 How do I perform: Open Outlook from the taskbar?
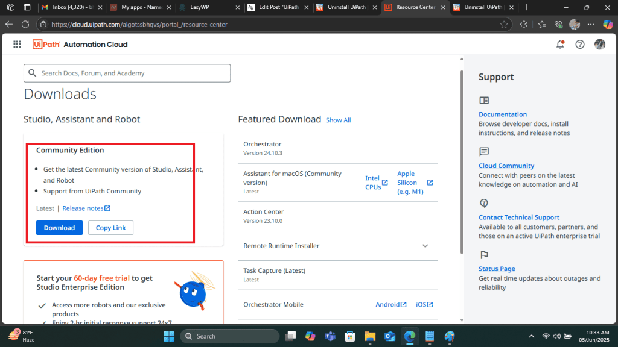[x=390, y=336]
